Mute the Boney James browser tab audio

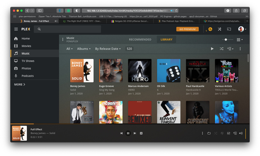coord(56,21)
